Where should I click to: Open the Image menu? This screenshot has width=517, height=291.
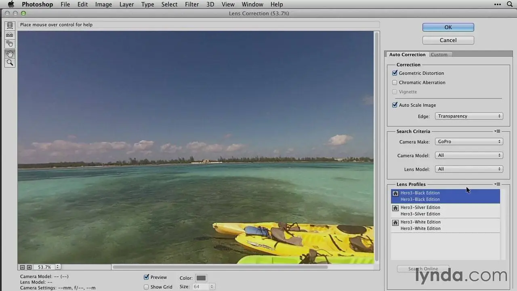(x=103, y=4)
